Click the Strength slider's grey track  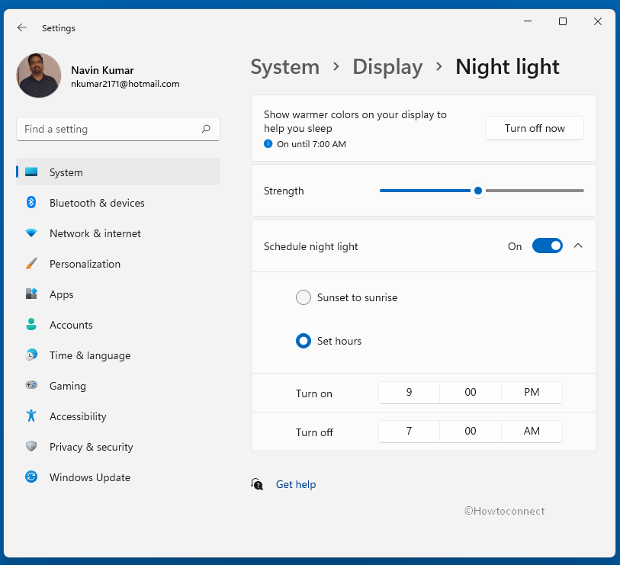click(x=535, y=191)
